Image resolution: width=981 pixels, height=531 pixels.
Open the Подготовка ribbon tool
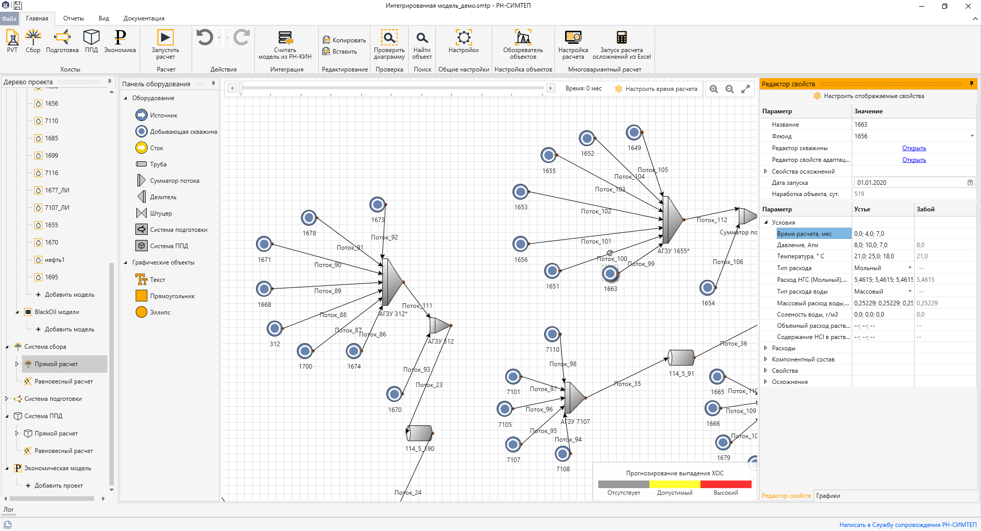coord(62,41)
